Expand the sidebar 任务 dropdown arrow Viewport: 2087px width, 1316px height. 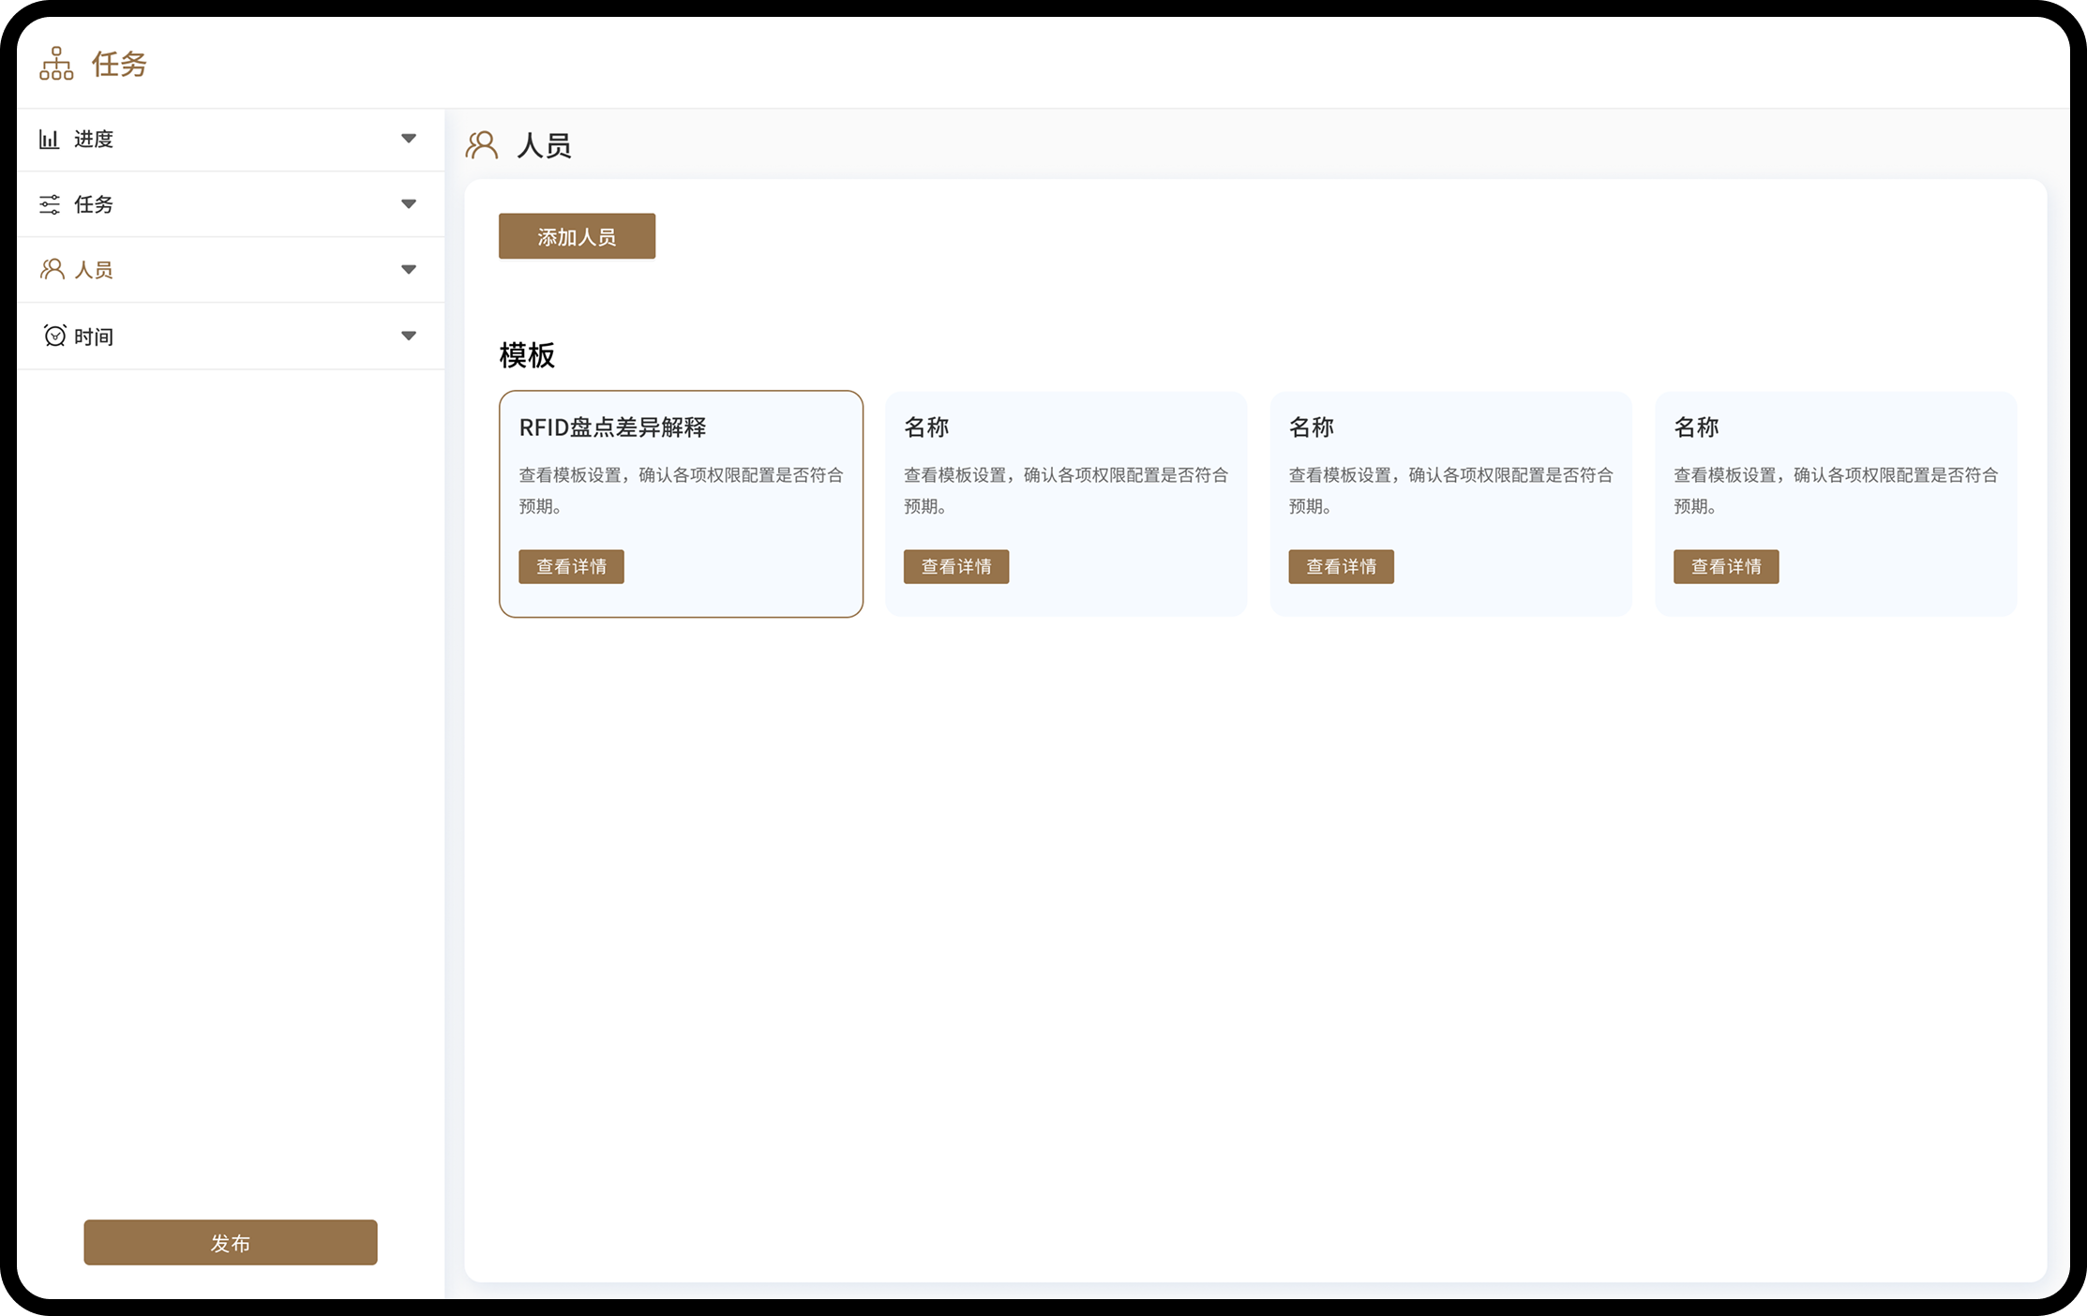coord(409,204)
